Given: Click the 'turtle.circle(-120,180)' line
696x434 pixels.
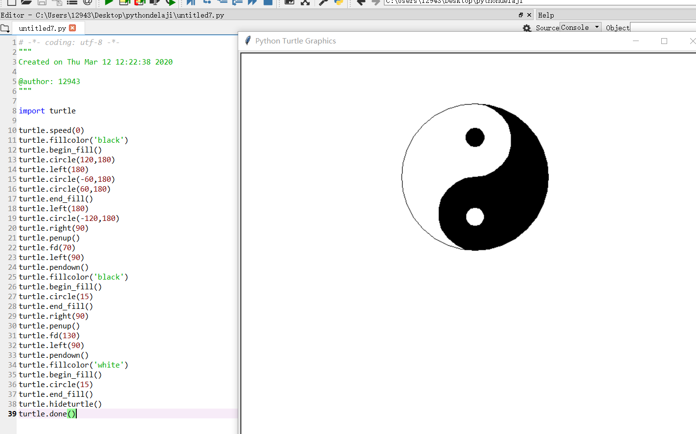Looking at the screenshot, I should (69, 218).
